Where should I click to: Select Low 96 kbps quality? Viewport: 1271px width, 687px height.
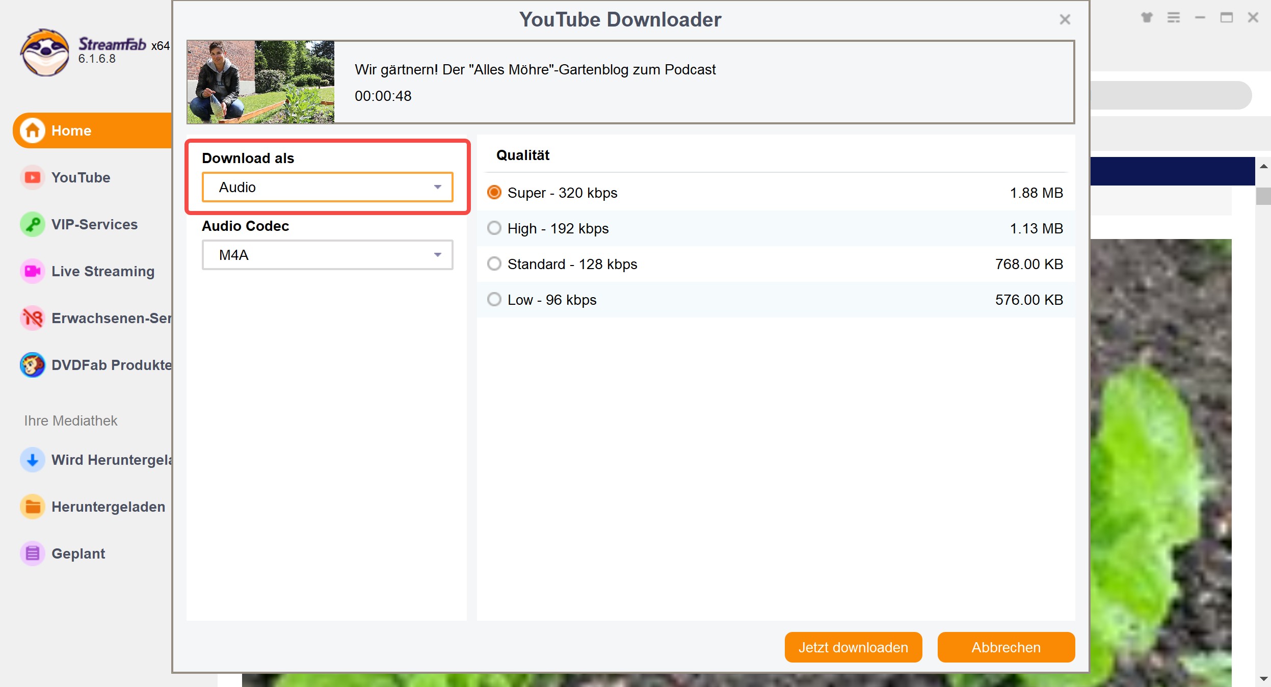(493, 300)
